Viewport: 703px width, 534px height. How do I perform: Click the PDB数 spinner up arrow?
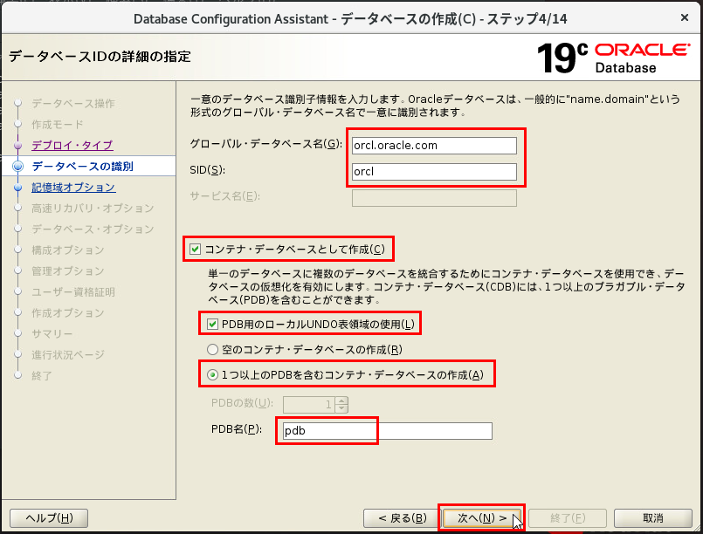(341, 400)
